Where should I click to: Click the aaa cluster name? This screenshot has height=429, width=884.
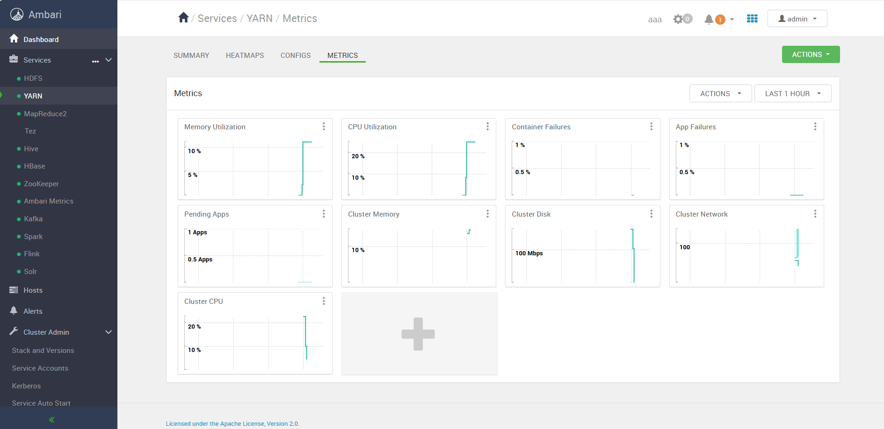655,19
